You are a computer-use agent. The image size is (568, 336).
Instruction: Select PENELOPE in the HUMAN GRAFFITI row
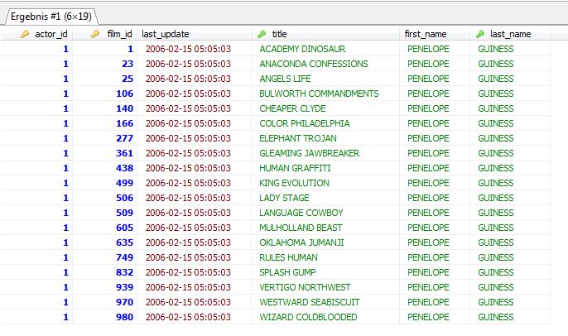(429, 168)
